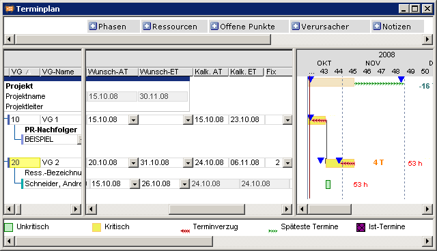Screen dimensions: 437x251
Task: Click the project end blue triangle marker
Action: 401,80
